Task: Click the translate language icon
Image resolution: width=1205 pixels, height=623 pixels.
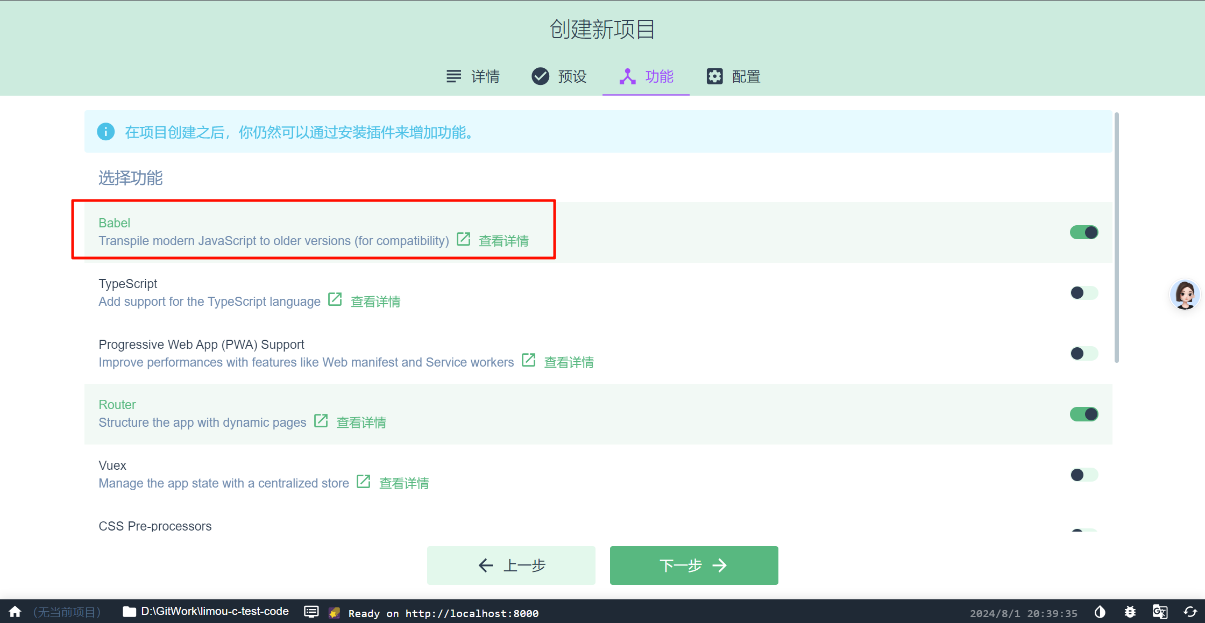Action: coord(1160,612)
